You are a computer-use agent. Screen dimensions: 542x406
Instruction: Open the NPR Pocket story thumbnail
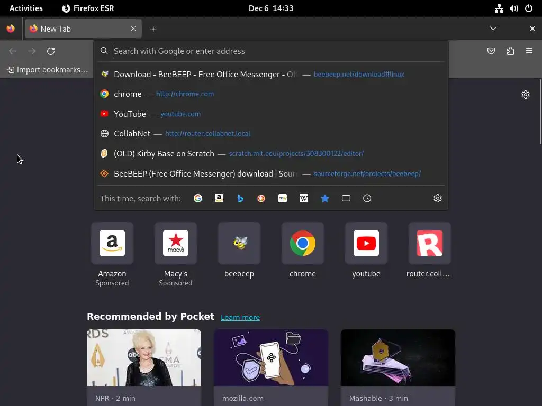(x=144, y=358)
